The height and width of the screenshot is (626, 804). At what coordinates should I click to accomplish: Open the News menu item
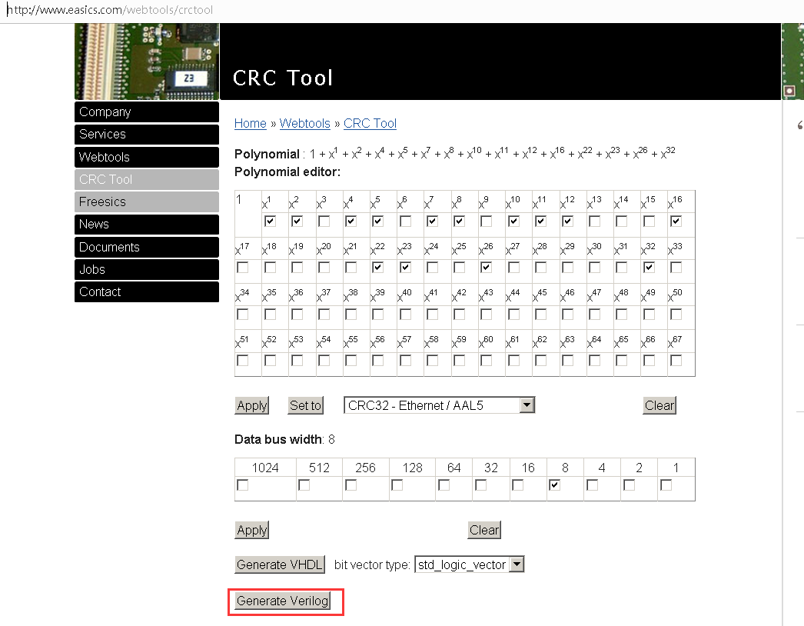click(147, 225)
